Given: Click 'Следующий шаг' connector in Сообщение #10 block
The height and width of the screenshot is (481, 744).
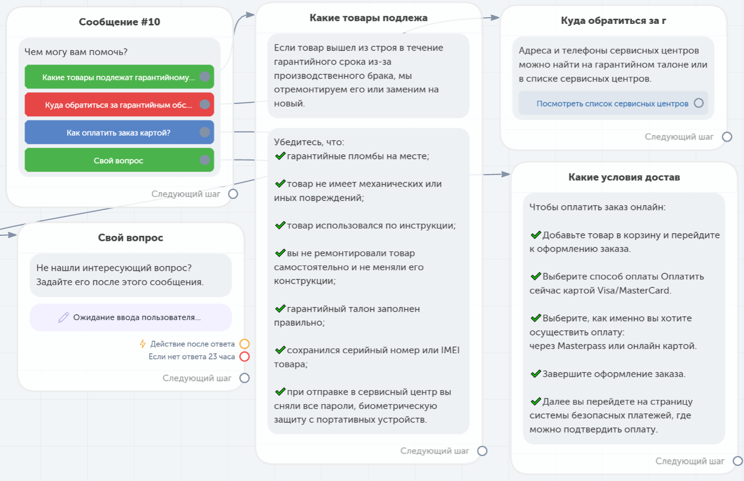Looking at the screenshot, I should coord(233,194).
